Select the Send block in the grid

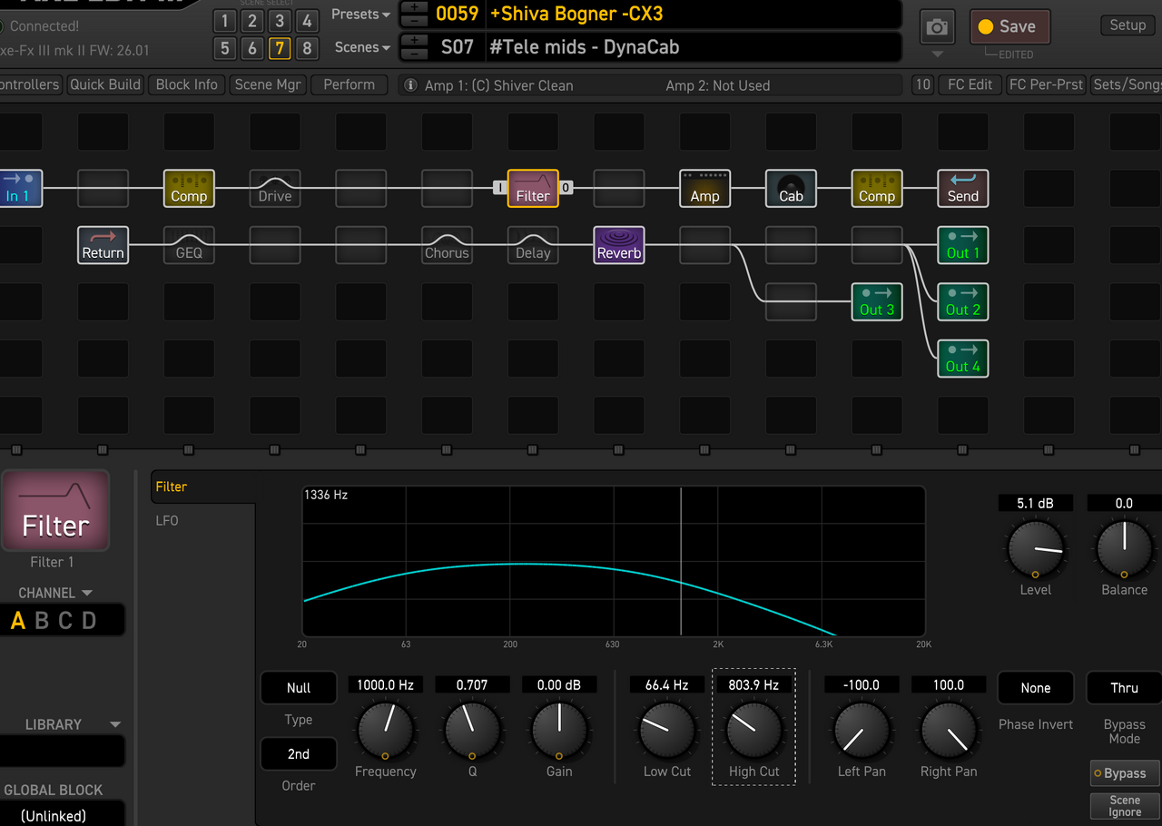(x=963, y=189)
